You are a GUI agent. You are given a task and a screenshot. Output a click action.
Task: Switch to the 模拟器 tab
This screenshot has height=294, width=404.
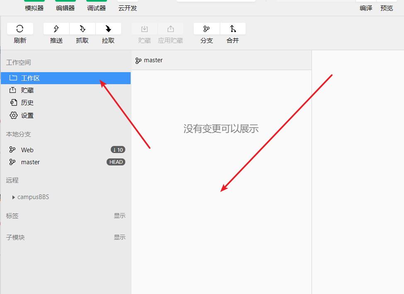point(34,8)
